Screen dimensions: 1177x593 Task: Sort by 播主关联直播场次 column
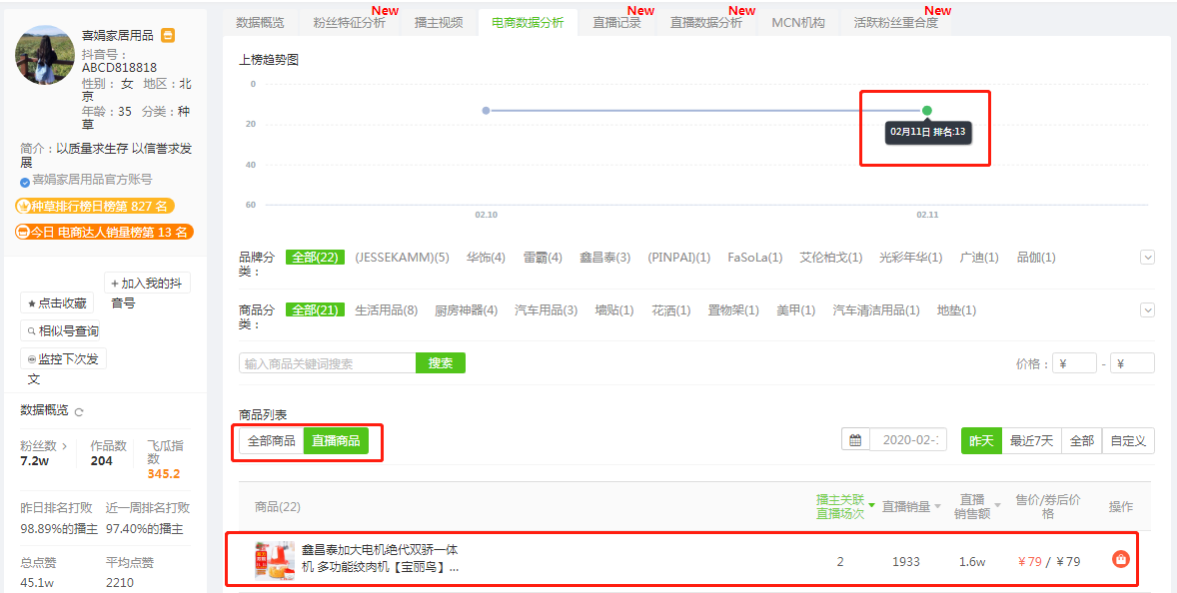point(845,507)
